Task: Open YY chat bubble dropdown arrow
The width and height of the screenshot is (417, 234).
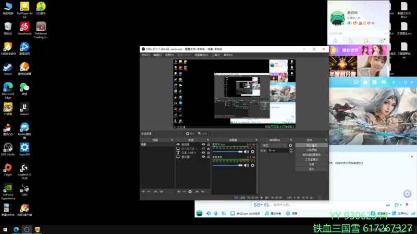Action: [x=401, y=205]
